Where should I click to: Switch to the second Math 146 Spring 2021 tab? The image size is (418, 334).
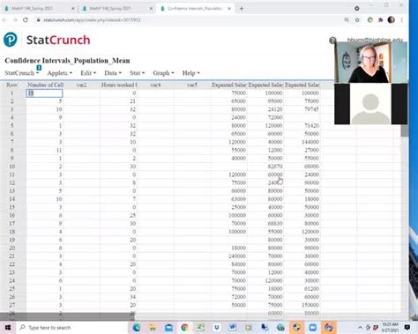(116, 9)
